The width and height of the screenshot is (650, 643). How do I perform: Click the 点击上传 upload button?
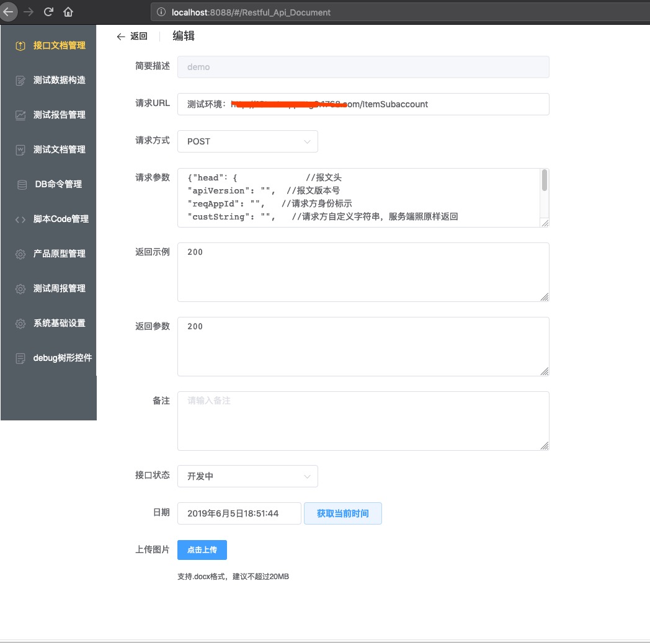202,550
